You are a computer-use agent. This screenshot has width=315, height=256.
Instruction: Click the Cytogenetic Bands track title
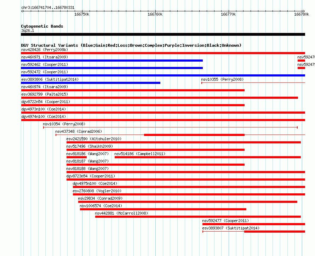coord(42,26)
